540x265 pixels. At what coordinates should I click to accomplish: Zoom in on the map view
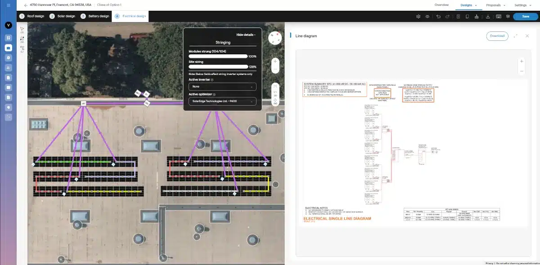275,61
